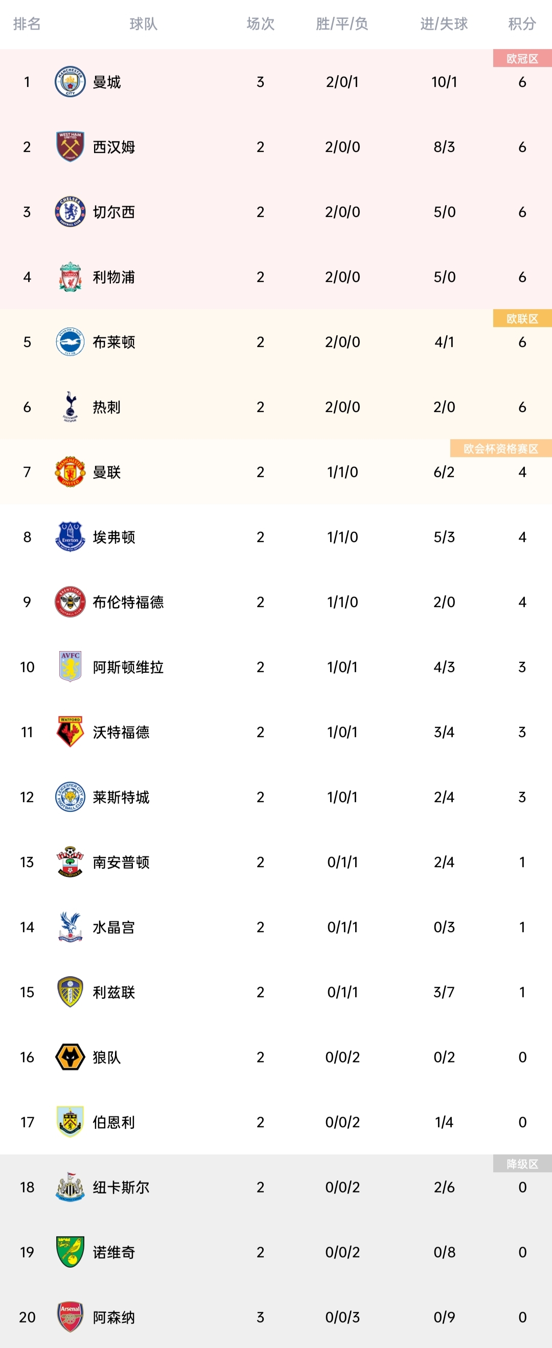552x1348 pixels.
Task: Tap the 降级区 zone label
Action: coord(522,1163)
